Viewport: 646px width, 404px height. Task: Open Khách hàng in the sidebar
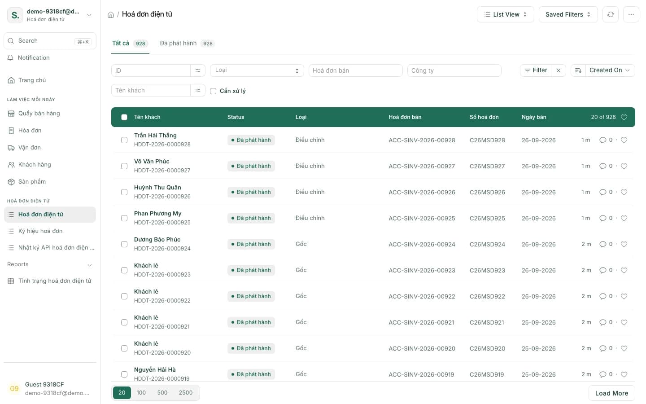[x=50, y=165]
